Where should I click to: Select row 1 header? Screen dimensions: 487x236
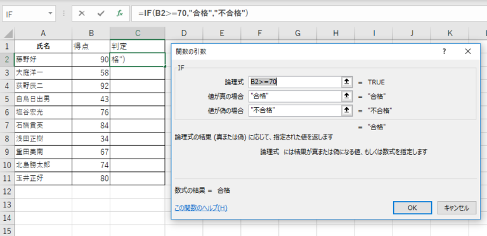(x=7, y=46)
